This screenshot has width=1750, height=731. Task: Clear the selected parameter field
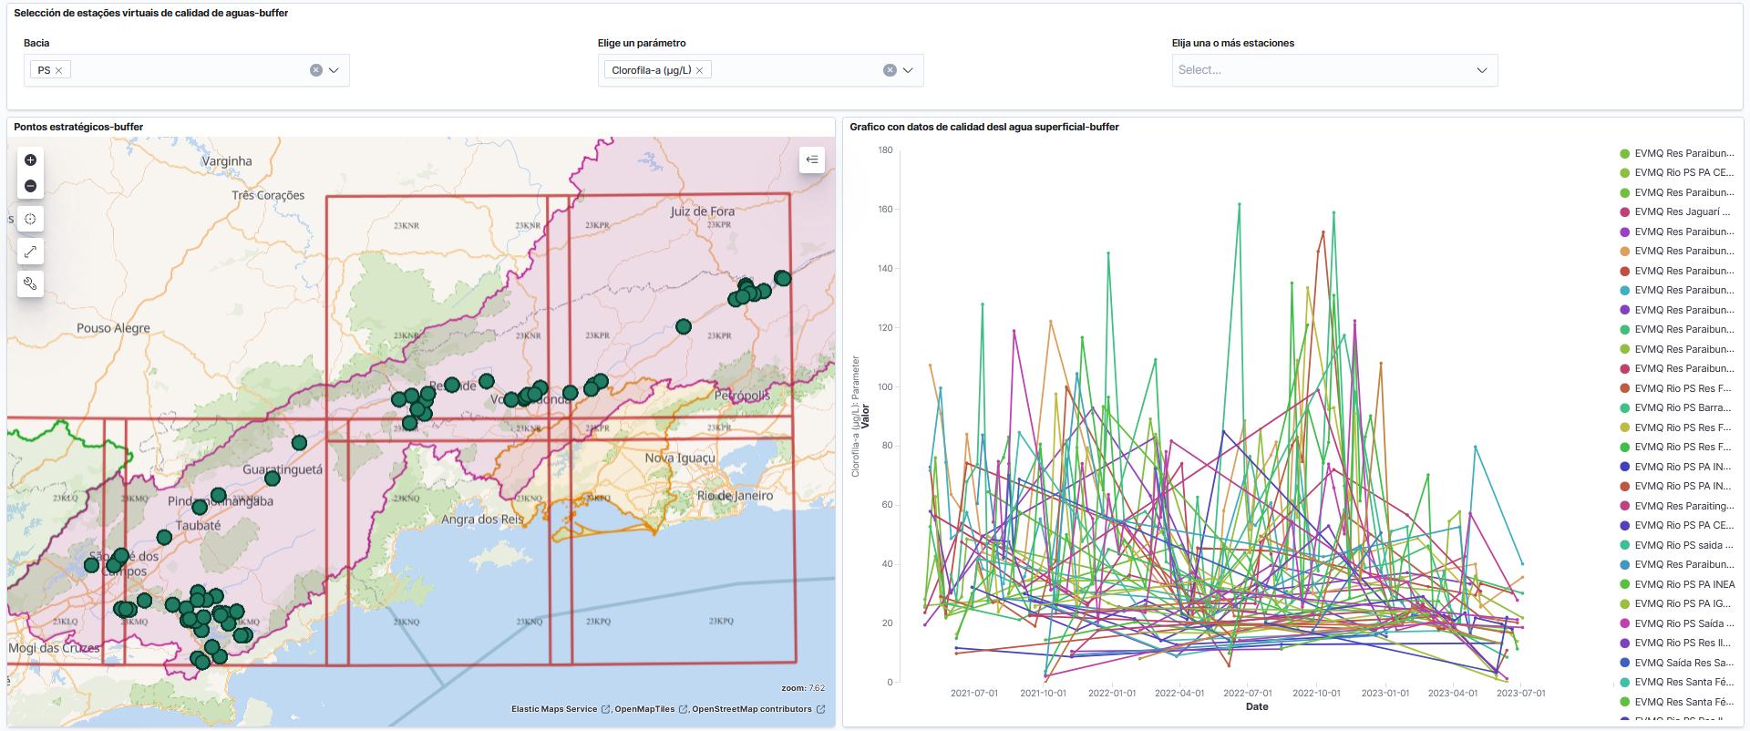pos(890,70)
